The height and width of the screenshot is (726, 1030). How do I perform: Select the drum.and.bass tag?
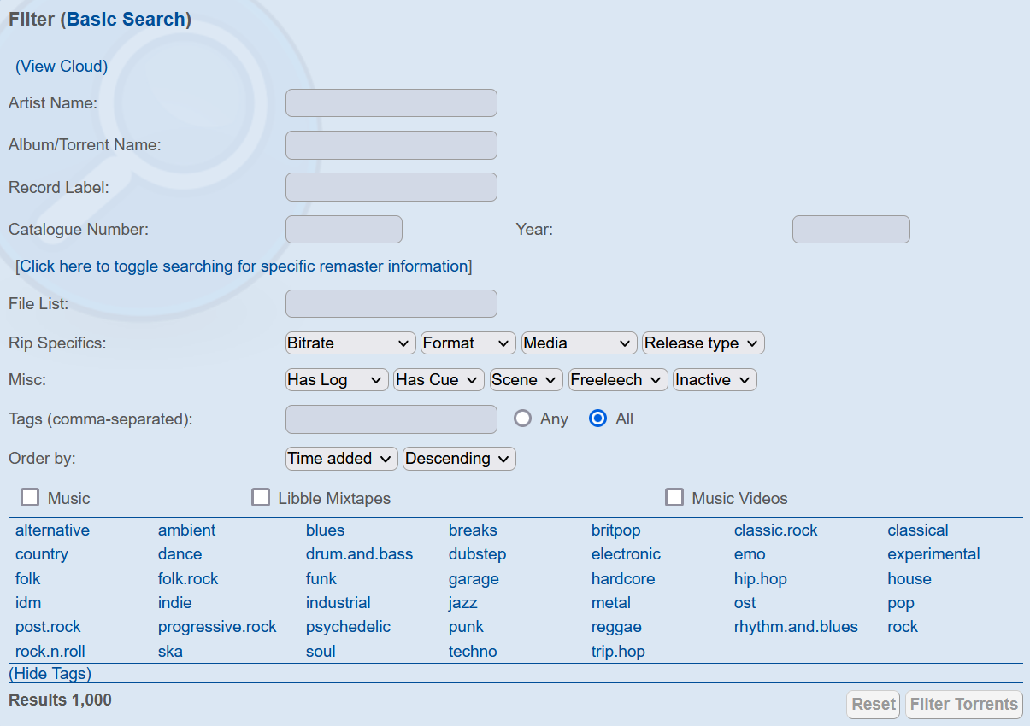[359, 554]
